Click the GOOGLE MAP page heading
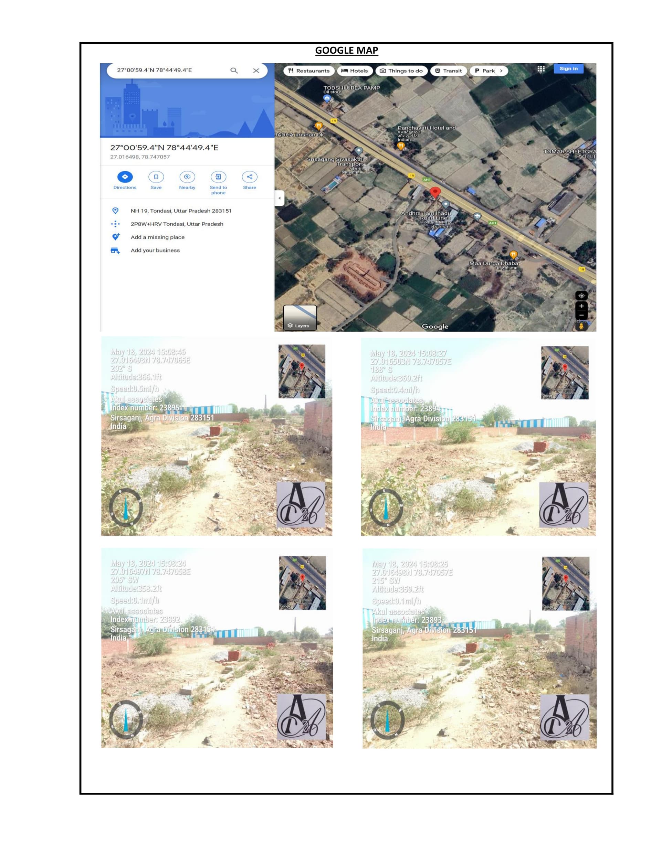 [x=346, y=51]
